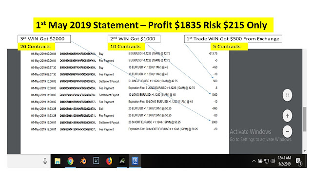Zoom out with the minus button

[x=287, y=131]
